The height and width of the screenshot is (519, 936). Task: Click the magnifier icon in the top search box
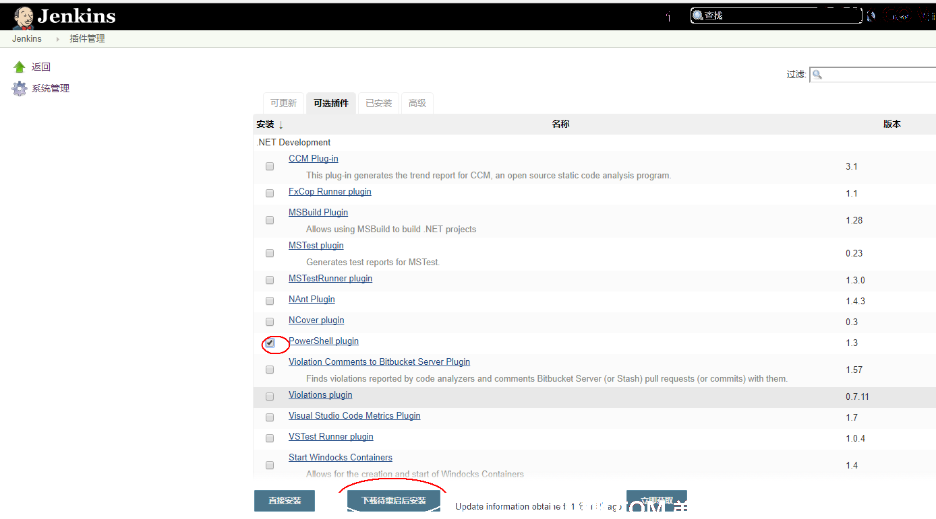pyautogui.click(x=698, y=15)
